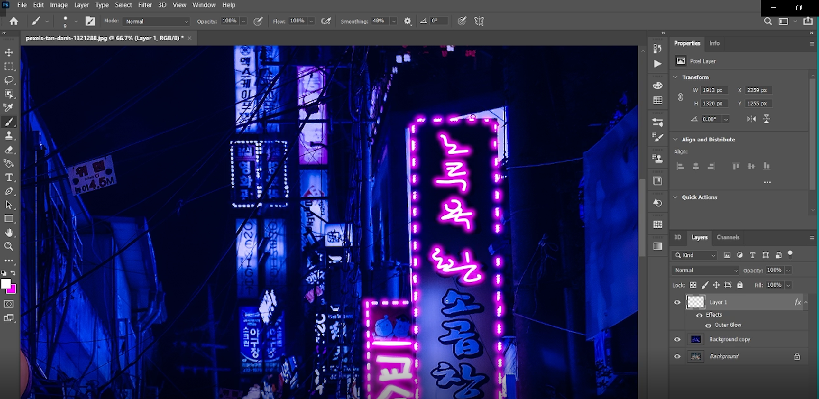Image resolution: width=819 pixels, height=399 pixels.
Task: Hide the Background copy layer
Action: (x=677, y=340)
